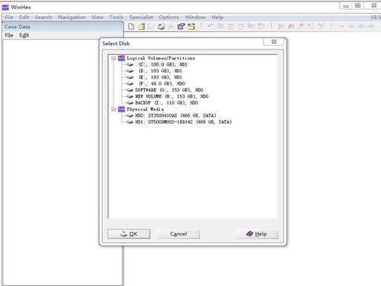Image resolution: width=381 pixels, height=286 pixels.
Task: Select the HD1 physical disk (466 GB, SATA)
Action: click(x=183, y=122)
